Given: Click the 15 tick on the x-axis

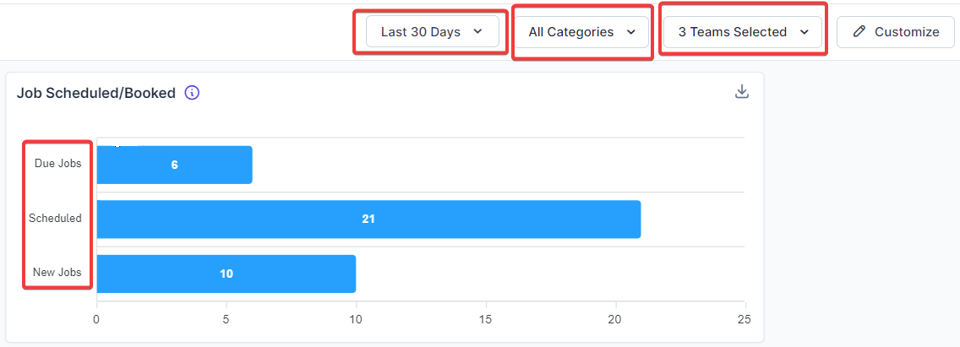Looking at the screenshot, I should [x=485, y=320].
